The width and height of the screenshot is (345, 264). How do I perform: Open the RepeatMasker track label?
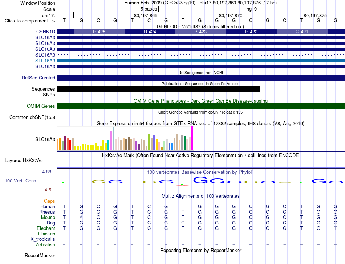(40, 255)
